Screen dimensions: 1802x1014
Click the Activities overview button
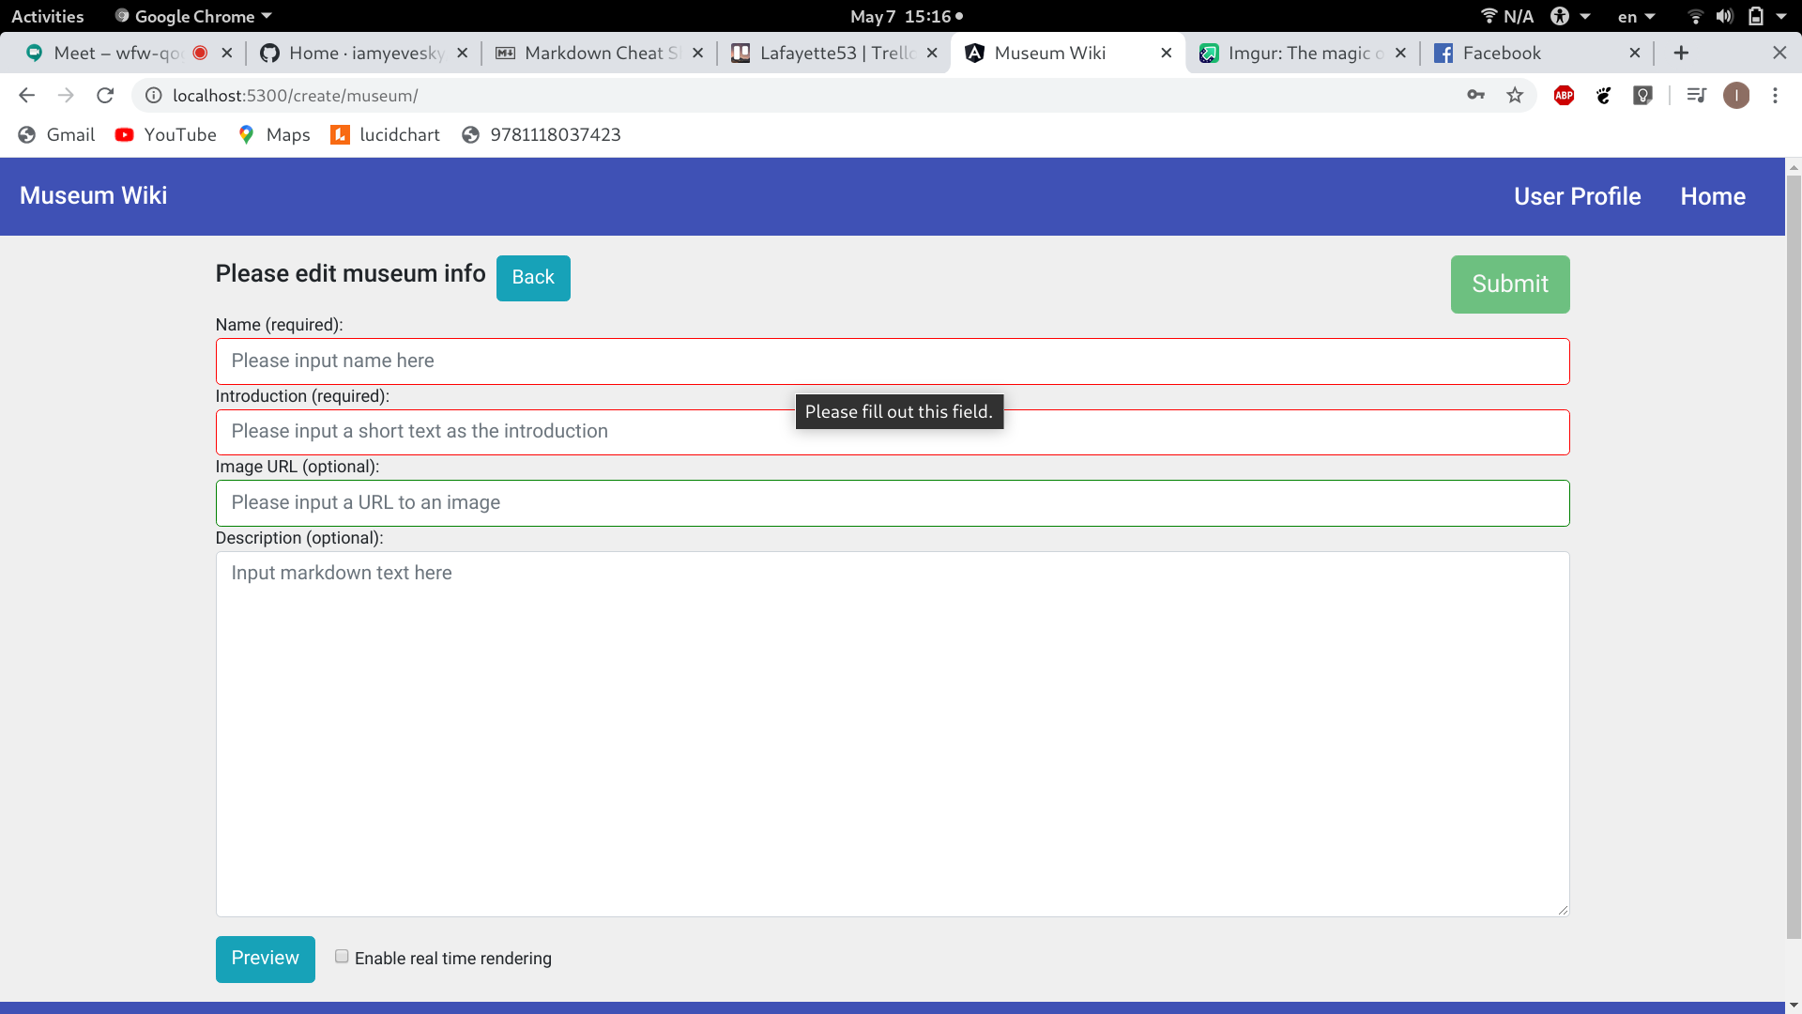(x=47, y=16)
